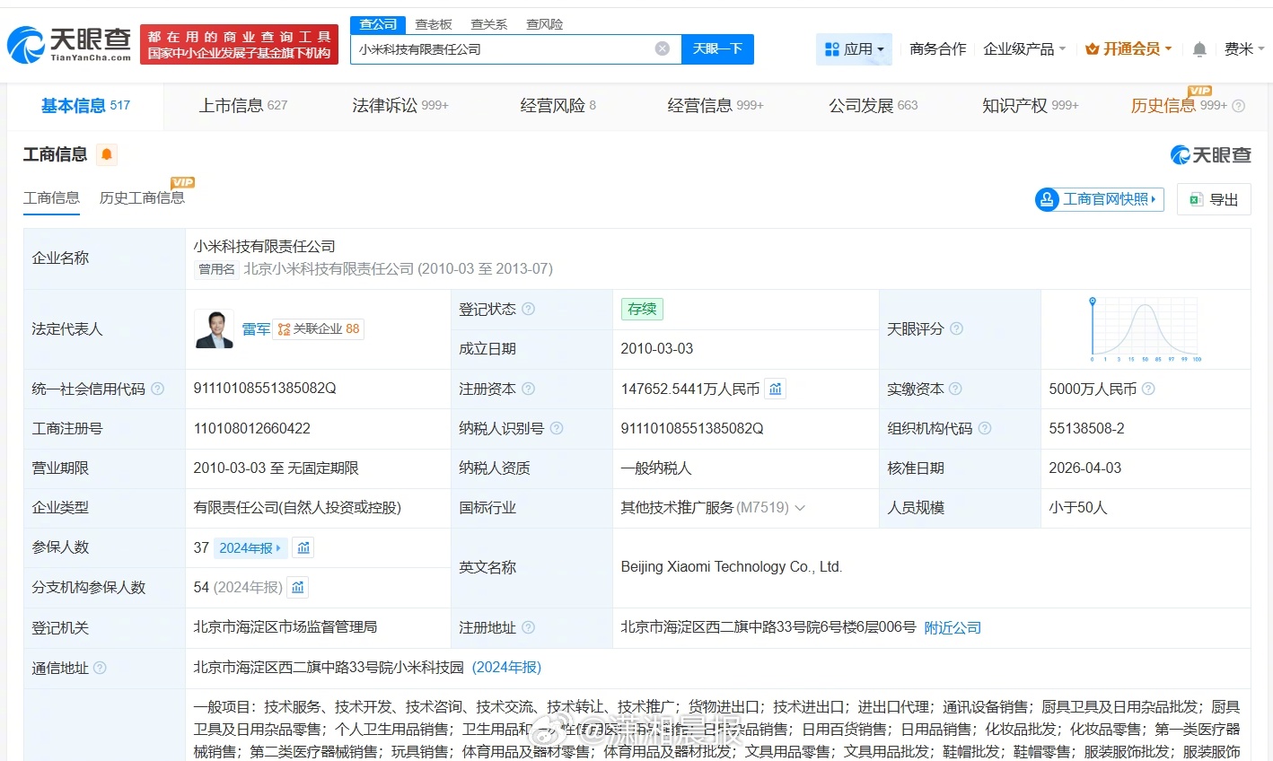Open the trend chart icon beside 参保人数 37
Viewport: 1273px width, 761px height.
303,547
